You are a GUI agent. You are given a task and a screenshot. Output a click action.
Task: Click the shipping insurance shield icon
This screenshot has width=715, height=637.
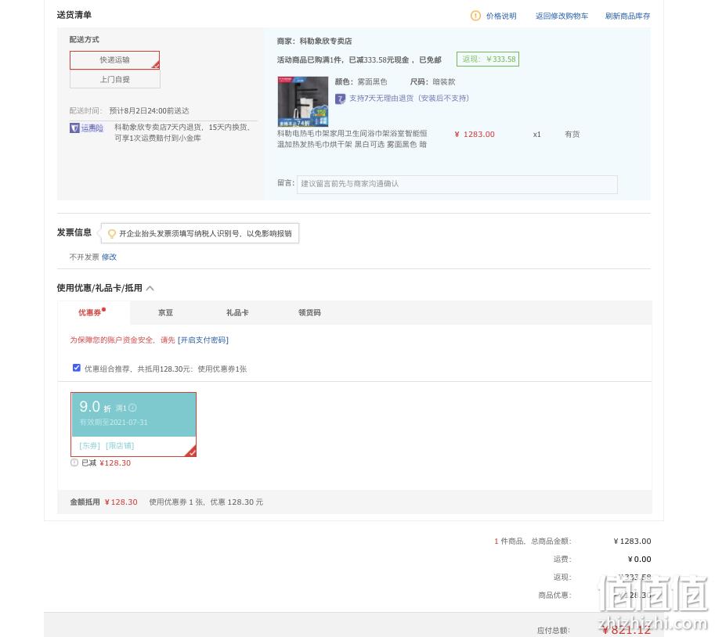point(74,128)
